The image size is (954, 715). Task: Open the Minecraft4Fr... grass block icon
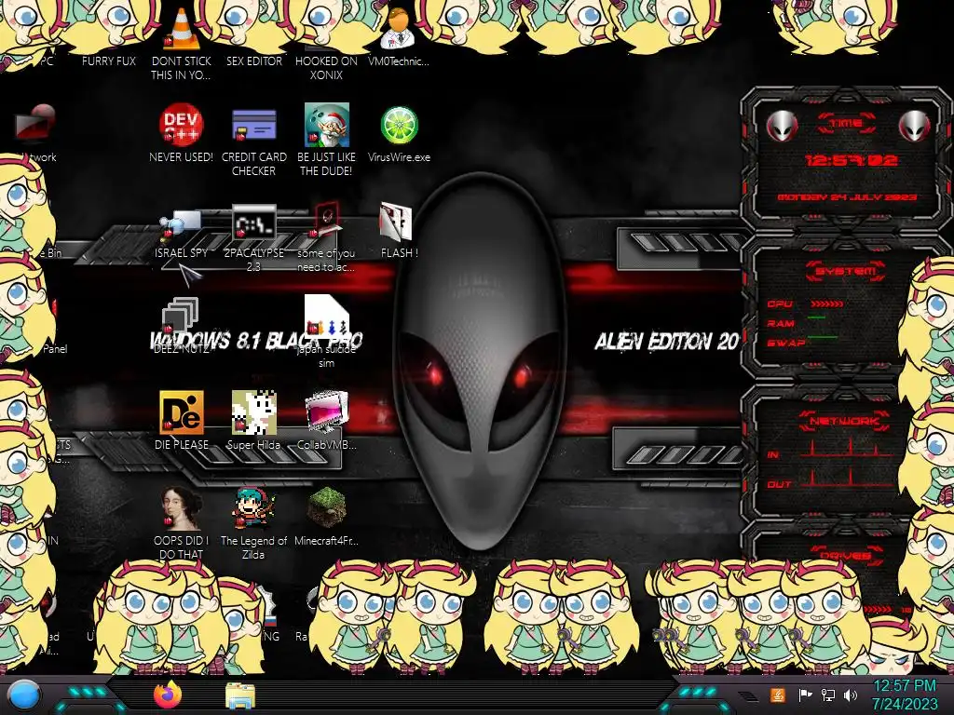point(327,507)
